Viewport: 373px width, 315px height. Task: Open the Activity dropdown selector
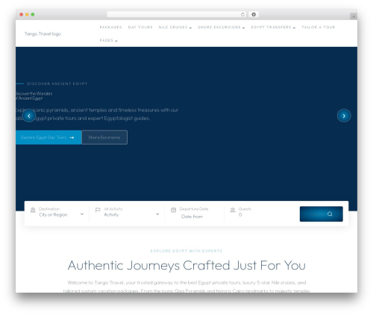[x=131, y=214]
